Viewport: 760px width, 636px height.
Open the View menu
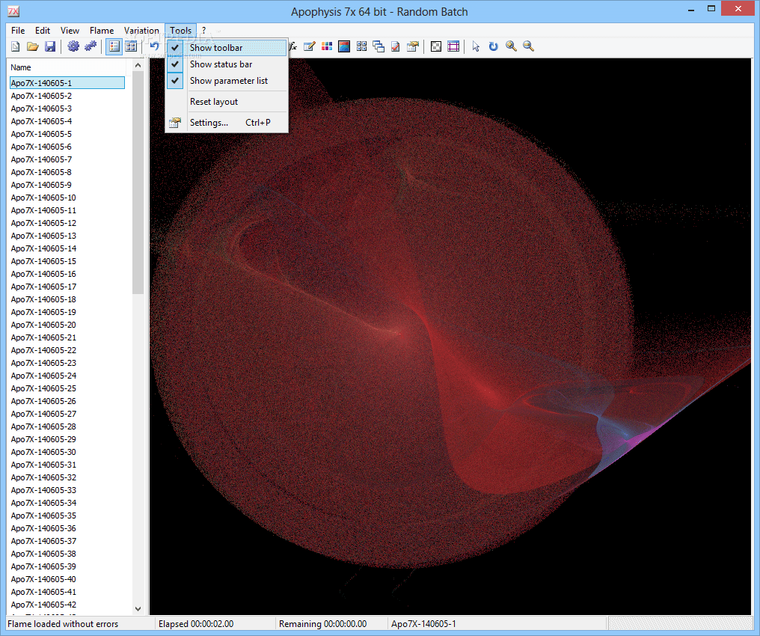pyautogui.click(x=70, y=31)
